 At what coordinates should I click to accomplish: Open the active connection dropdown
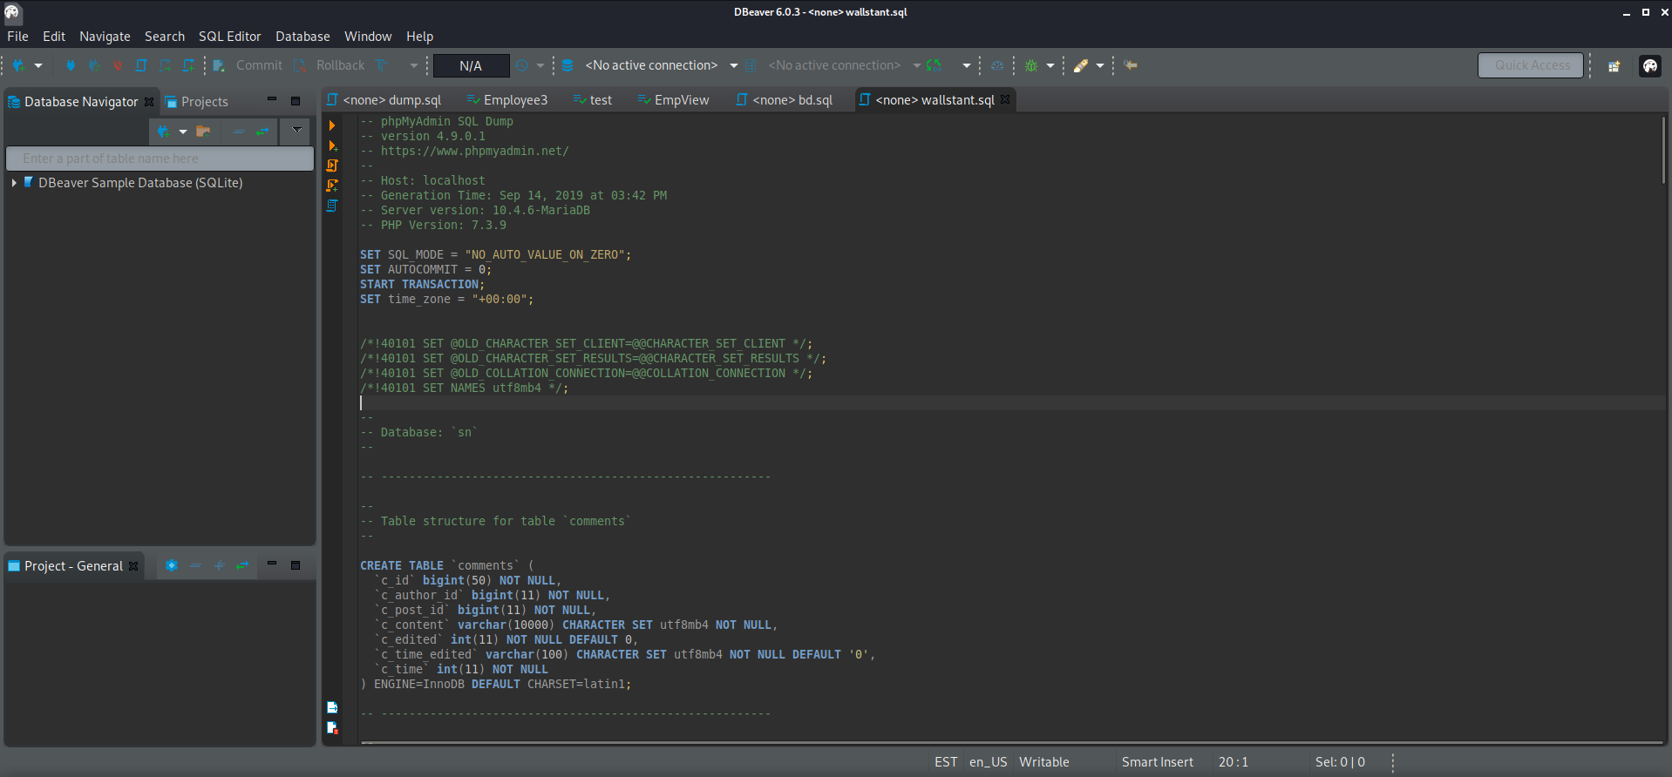(x=733, y=65)
